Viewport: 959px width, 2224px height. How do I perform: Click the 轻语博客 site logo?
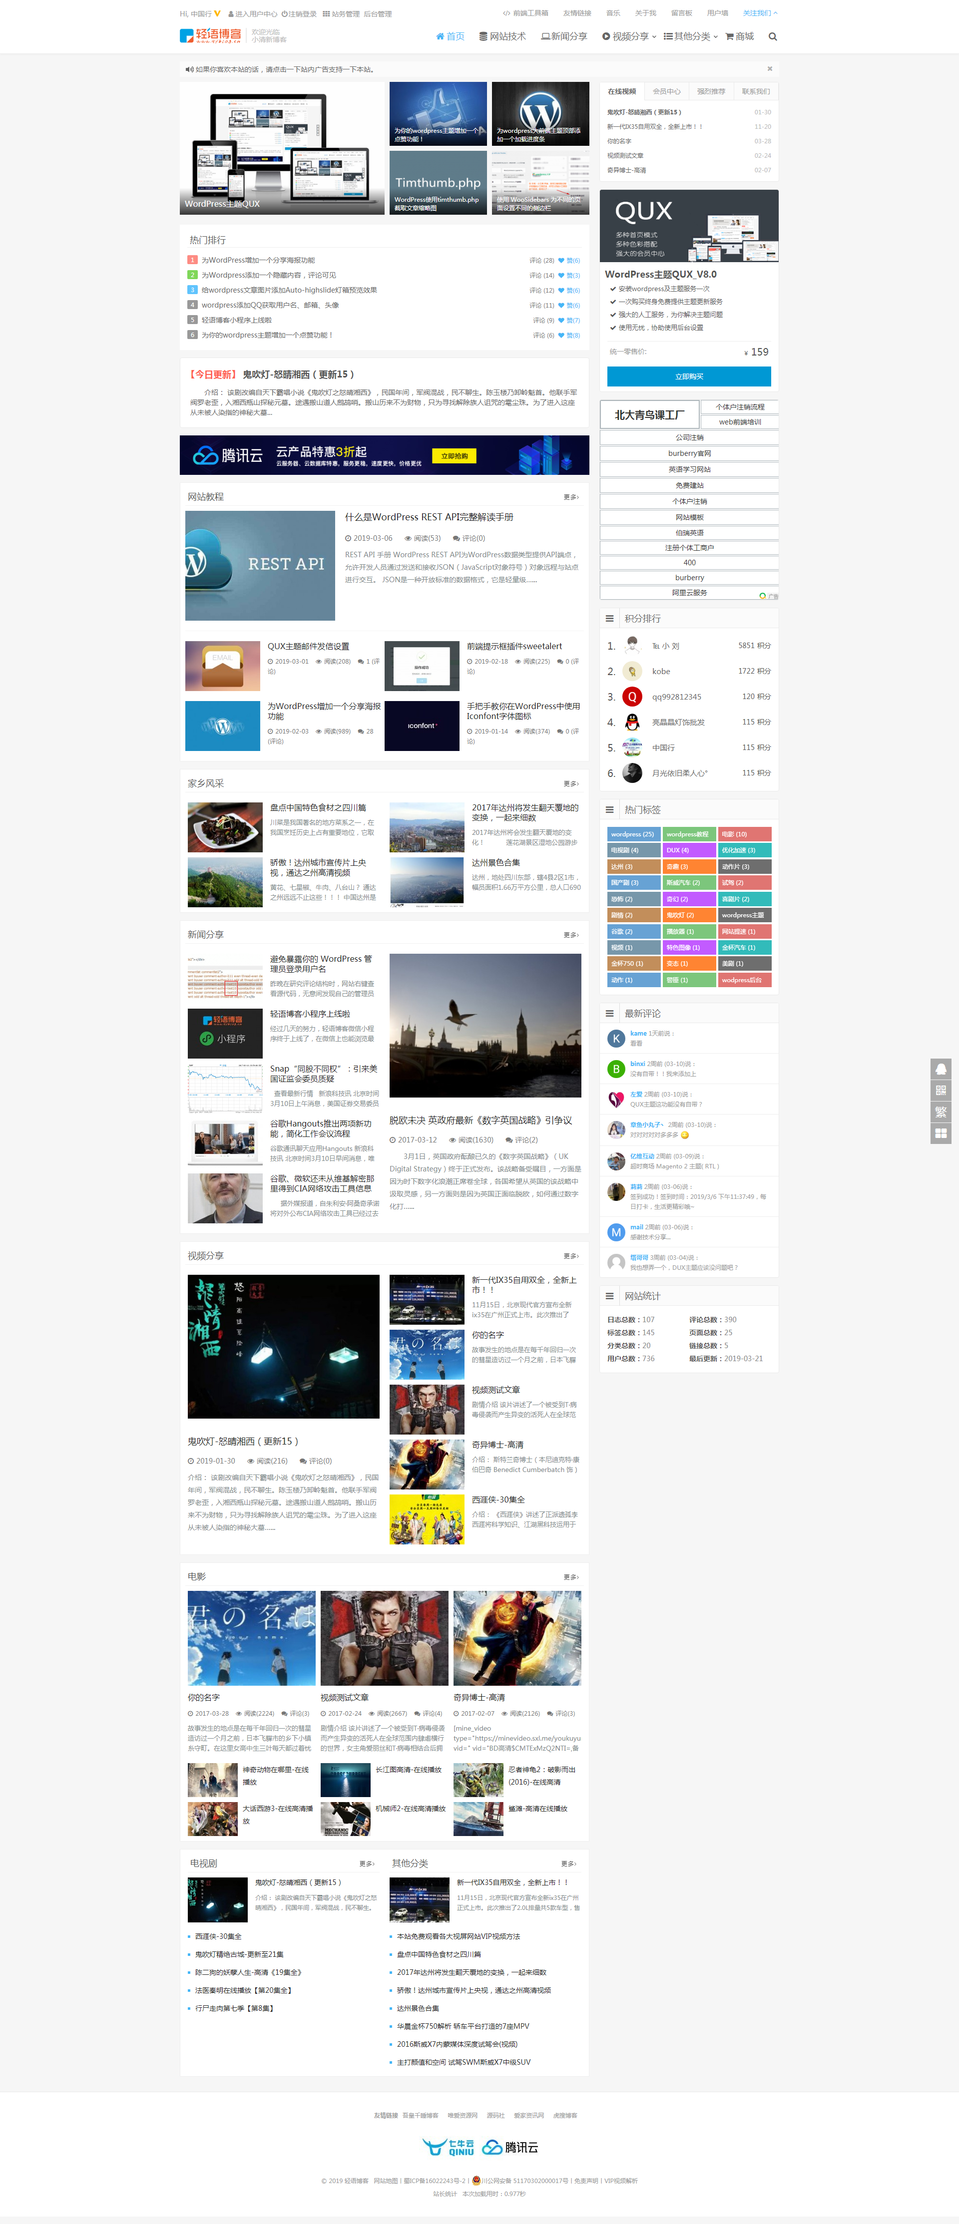pos(212,35)
